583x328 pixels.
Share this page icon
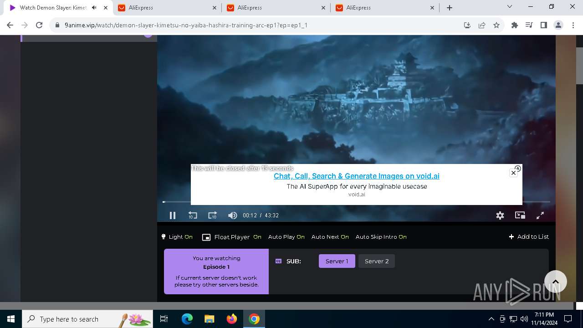pyautogui.click(x=482, y=26)
